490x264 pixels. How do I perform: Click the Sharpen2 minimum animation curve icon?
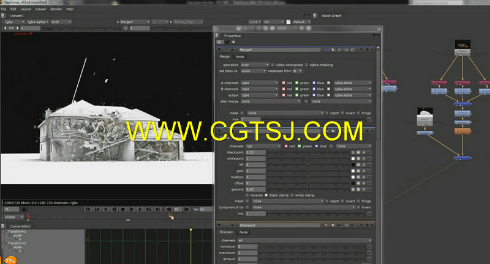(x=369, y=246)
